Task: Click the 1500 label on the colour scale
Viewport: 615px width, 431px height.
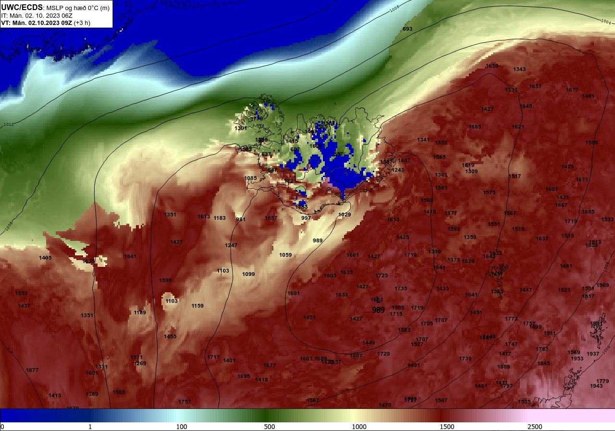Action: coord(447,427)
